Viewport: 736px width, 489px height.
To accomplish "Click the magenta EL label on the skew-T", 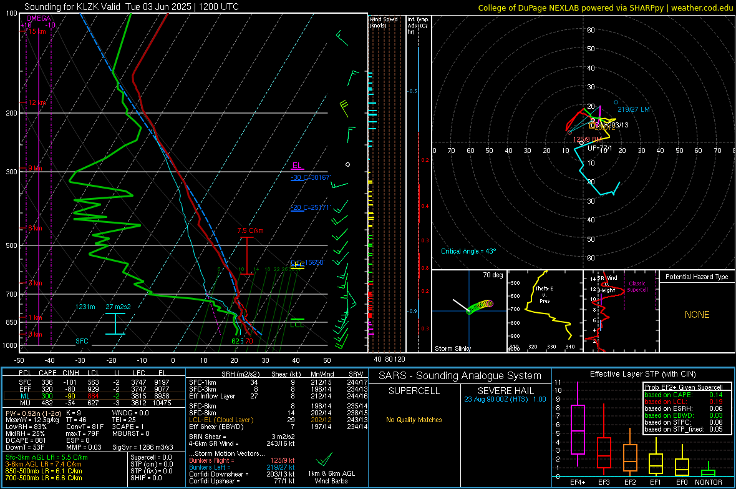I will (297, 165).
